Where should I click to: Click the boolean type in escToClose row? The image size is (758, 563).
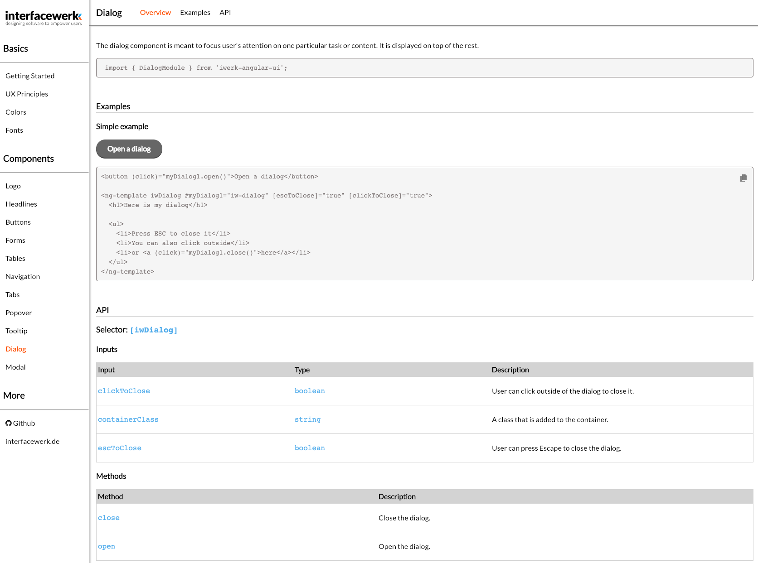tap(310, 448)
